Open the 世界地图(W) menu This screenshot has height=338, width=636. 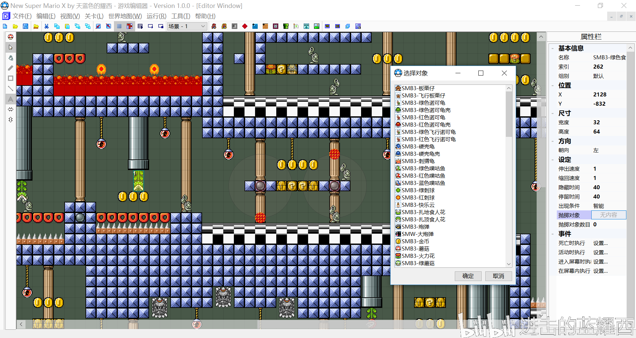(125, 16)
